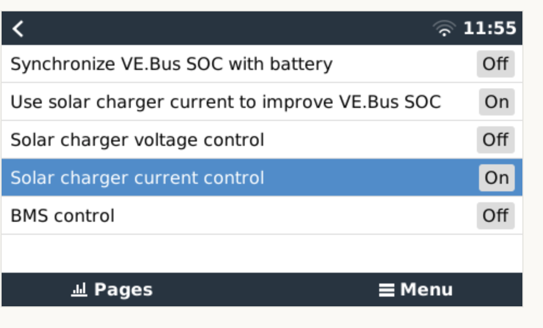This screenshot has width=543, height=328.
Task: Open the Menu text button
Action: coord(426,290)
